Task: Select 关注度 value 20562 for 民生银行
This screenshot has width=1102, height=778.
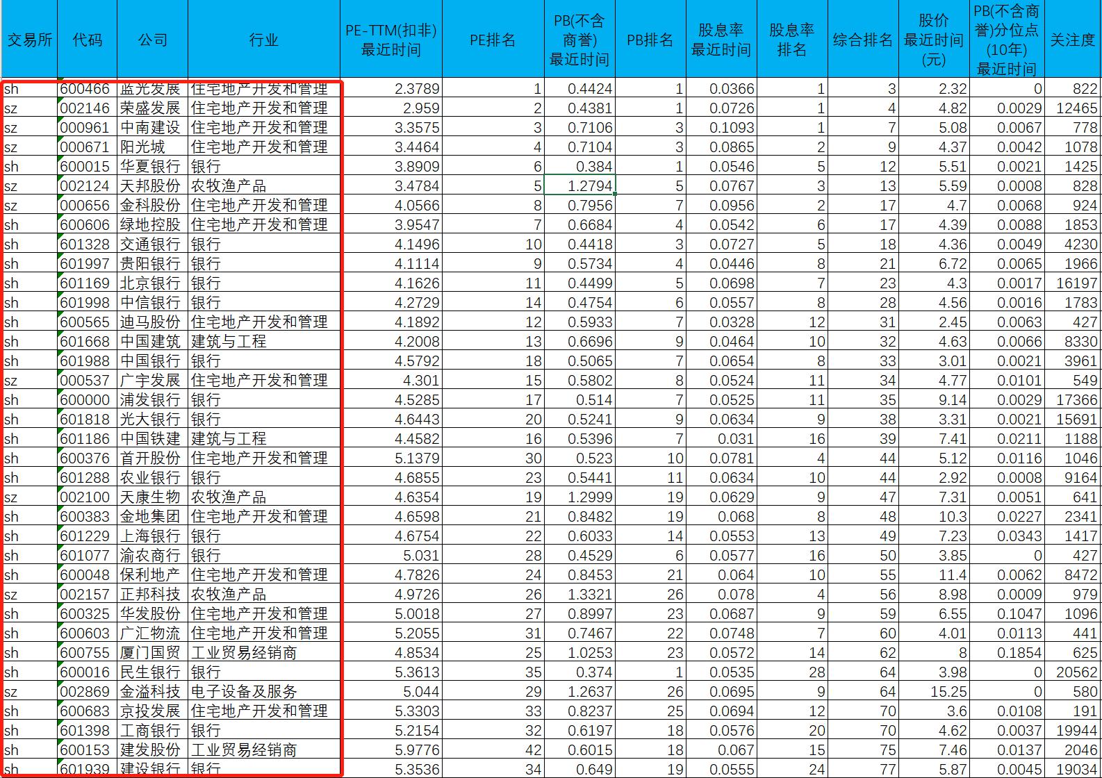Action: coord(1073,672)
